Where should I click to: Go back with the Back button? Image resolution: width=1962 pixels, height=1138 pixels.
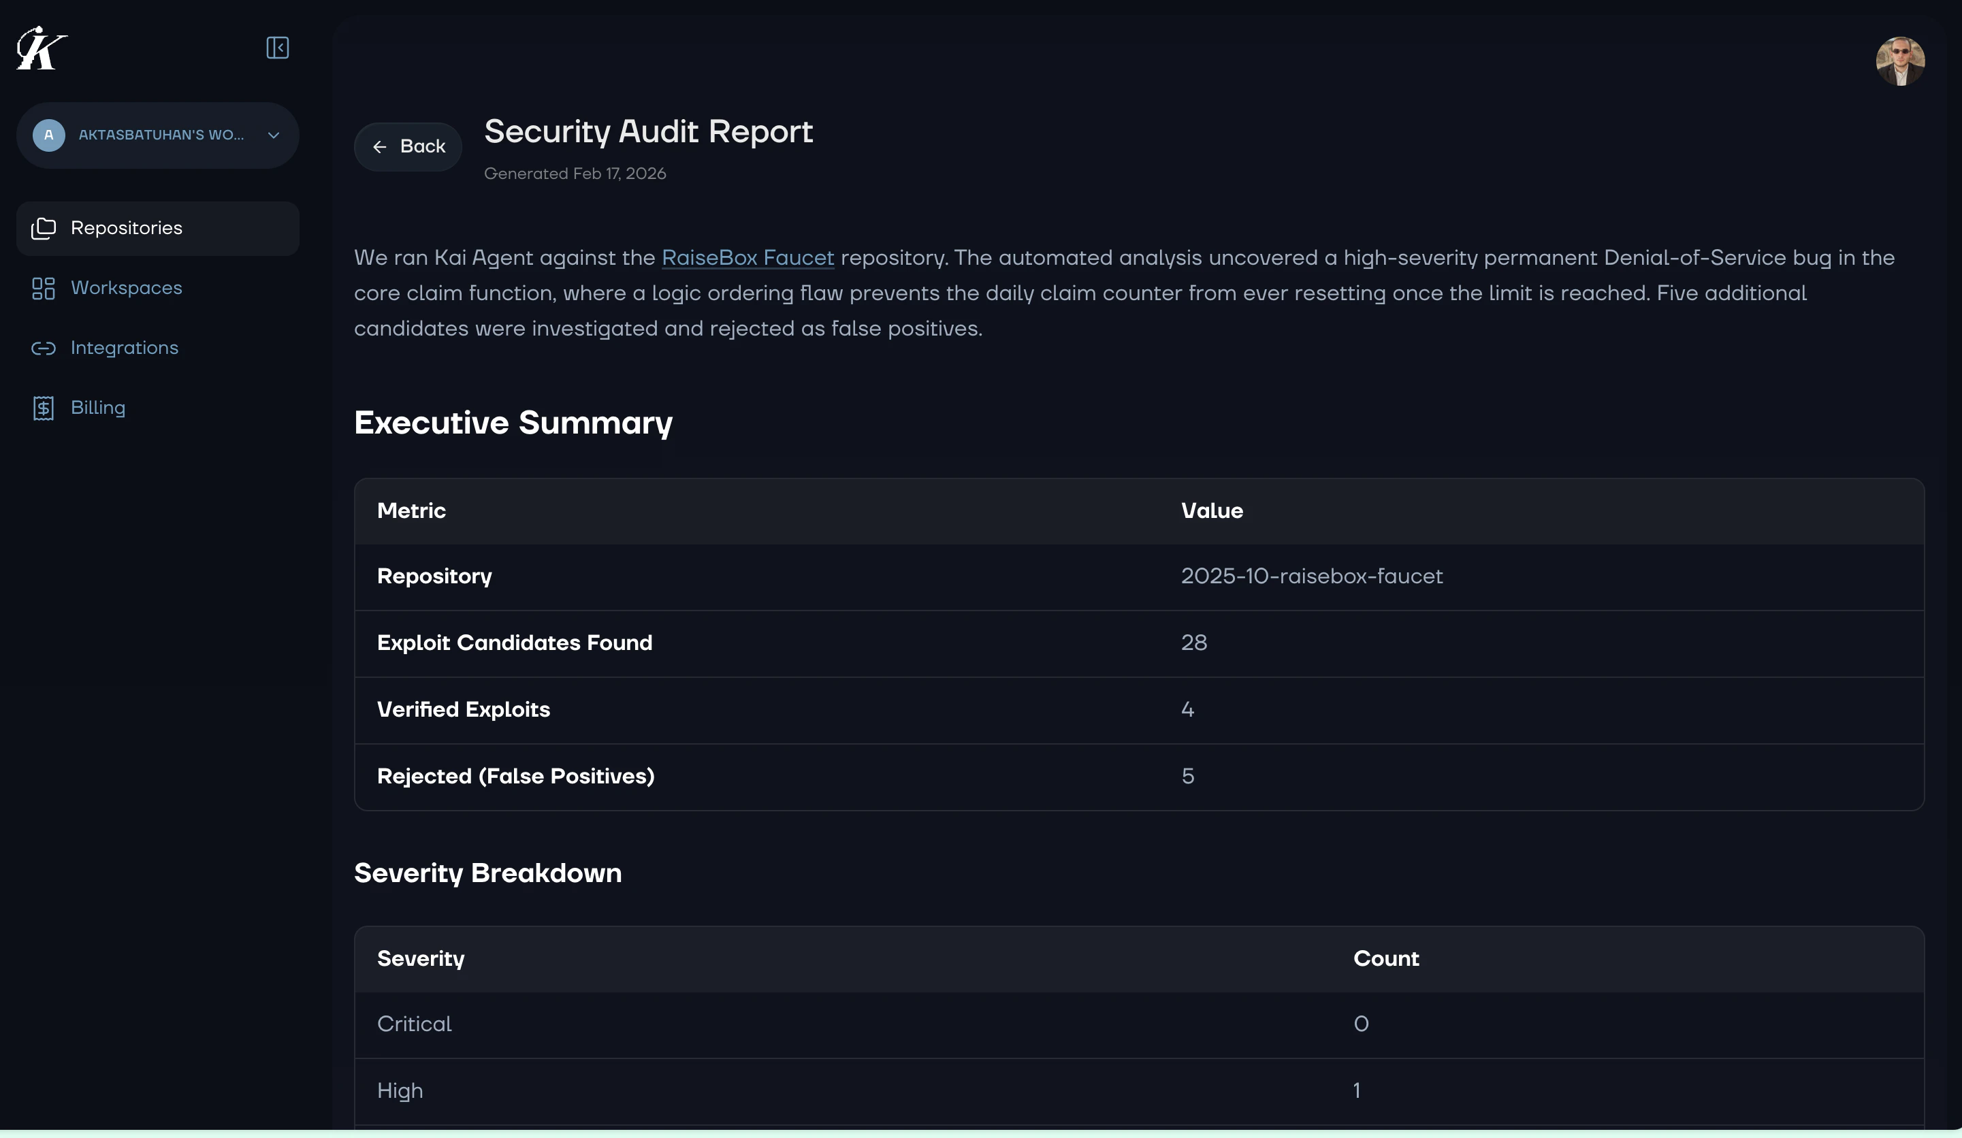coord(408,146)
